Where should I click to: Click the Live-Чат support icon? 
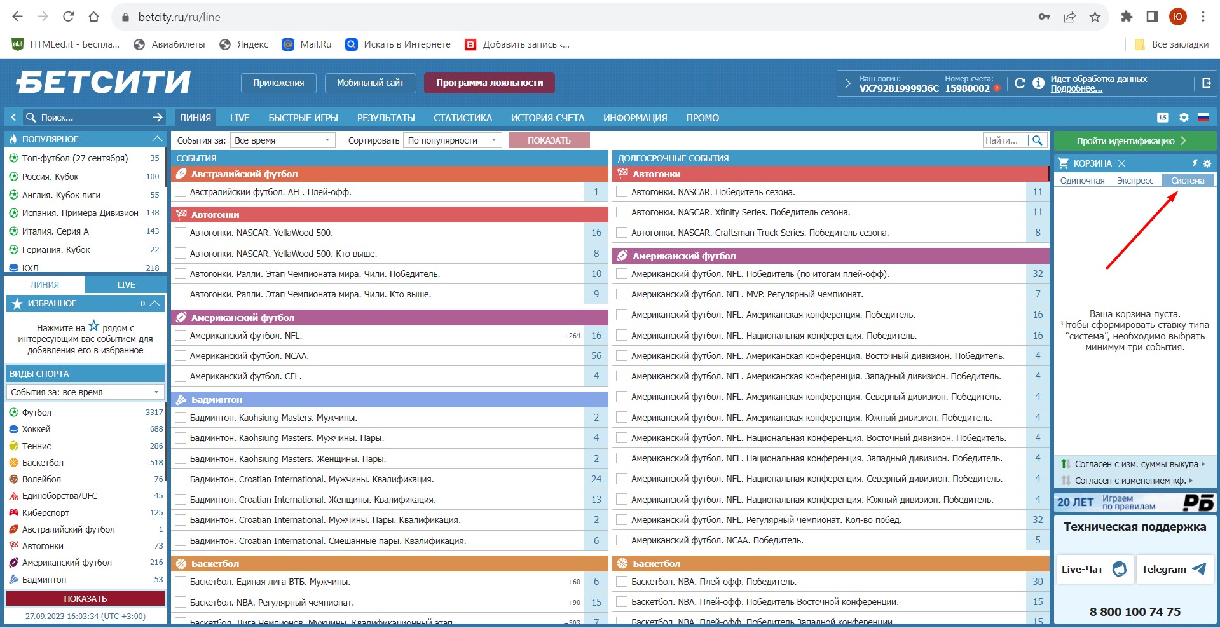click(1120, 569)
